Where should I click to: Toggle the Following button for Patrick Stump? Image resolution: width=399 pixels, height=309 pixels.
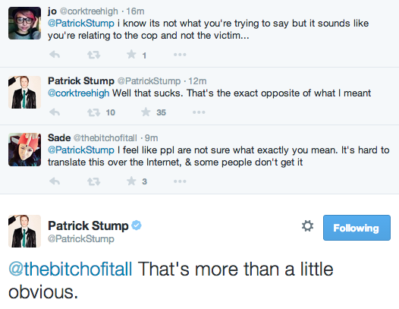click(x=357, y=228)
